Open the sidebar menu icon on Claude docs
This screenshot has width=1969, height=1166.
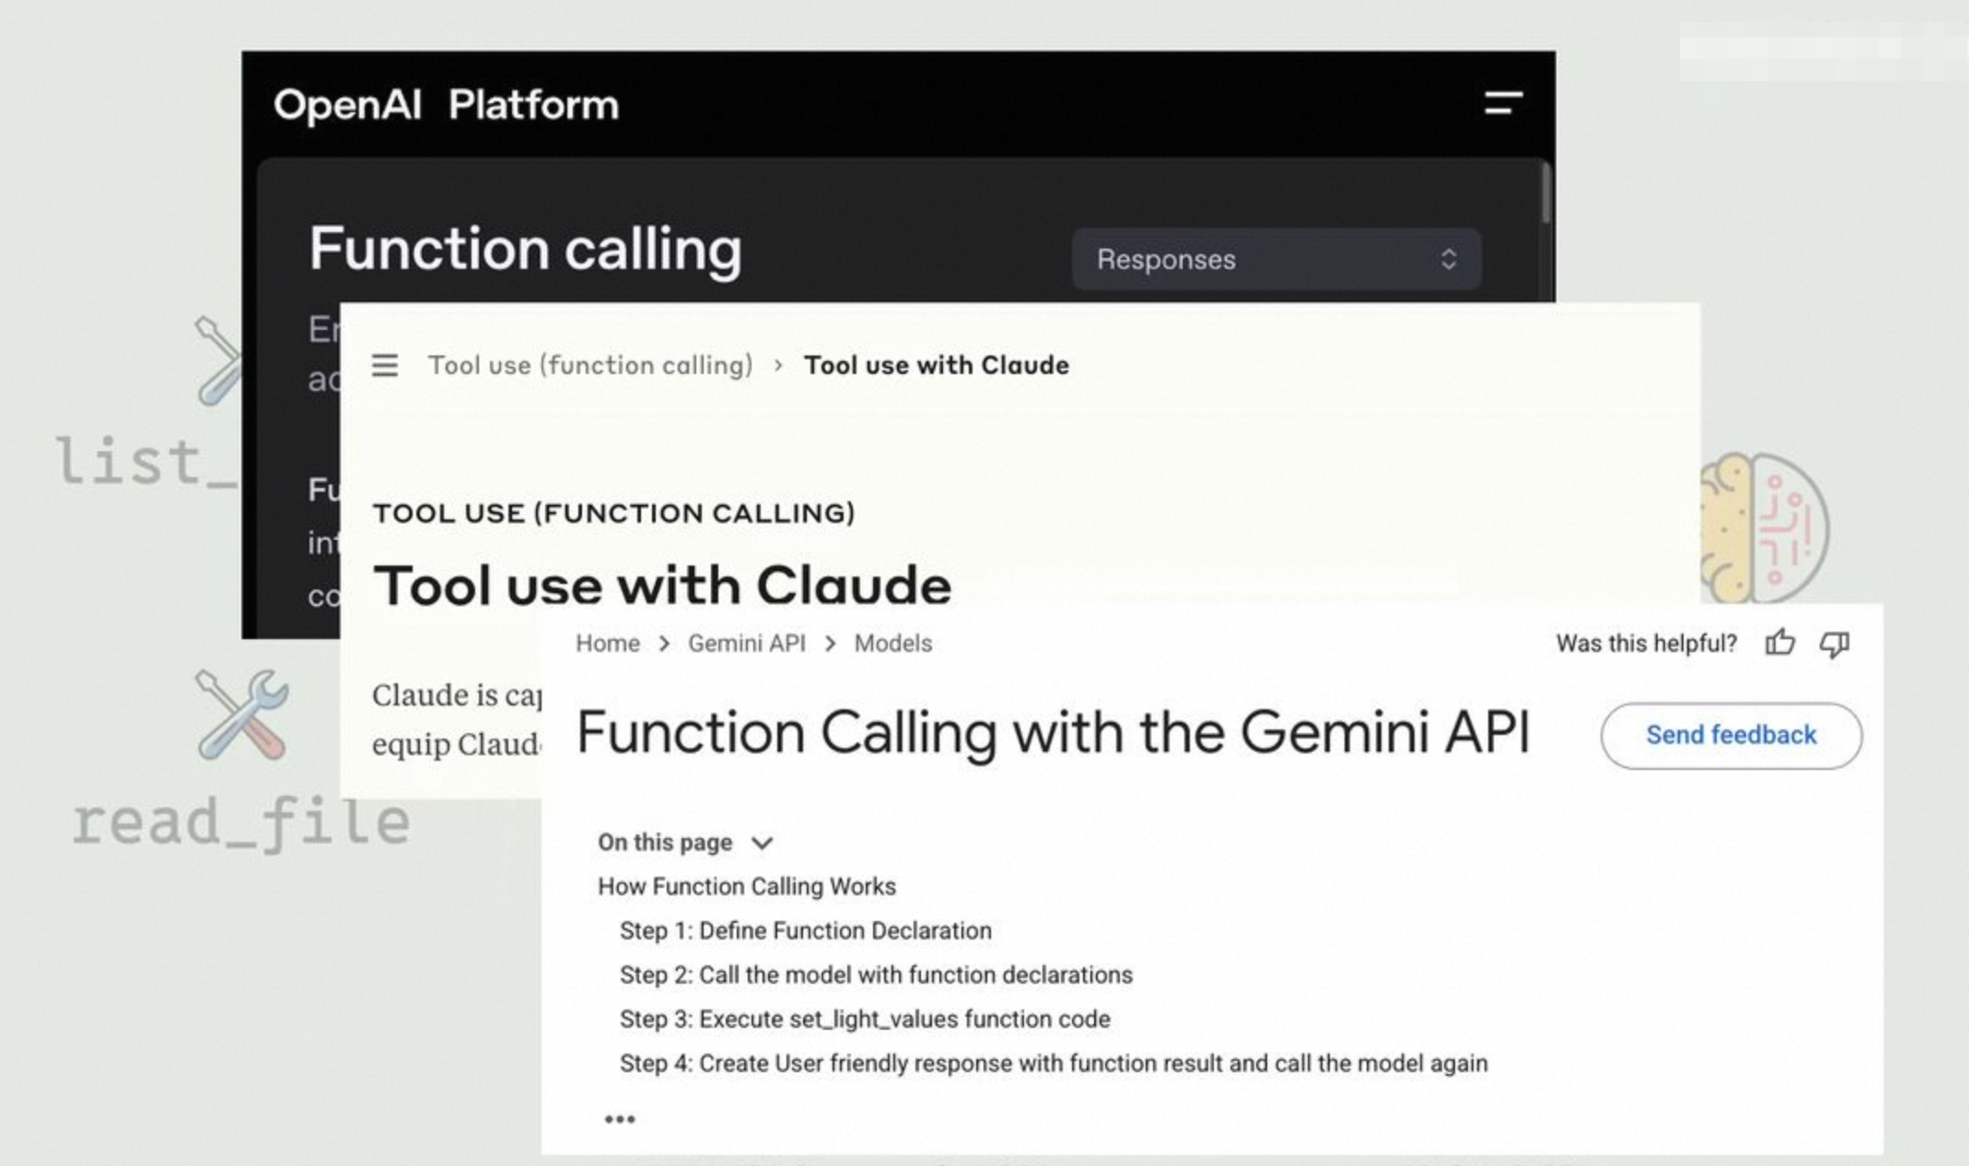(x=385, y=366)
